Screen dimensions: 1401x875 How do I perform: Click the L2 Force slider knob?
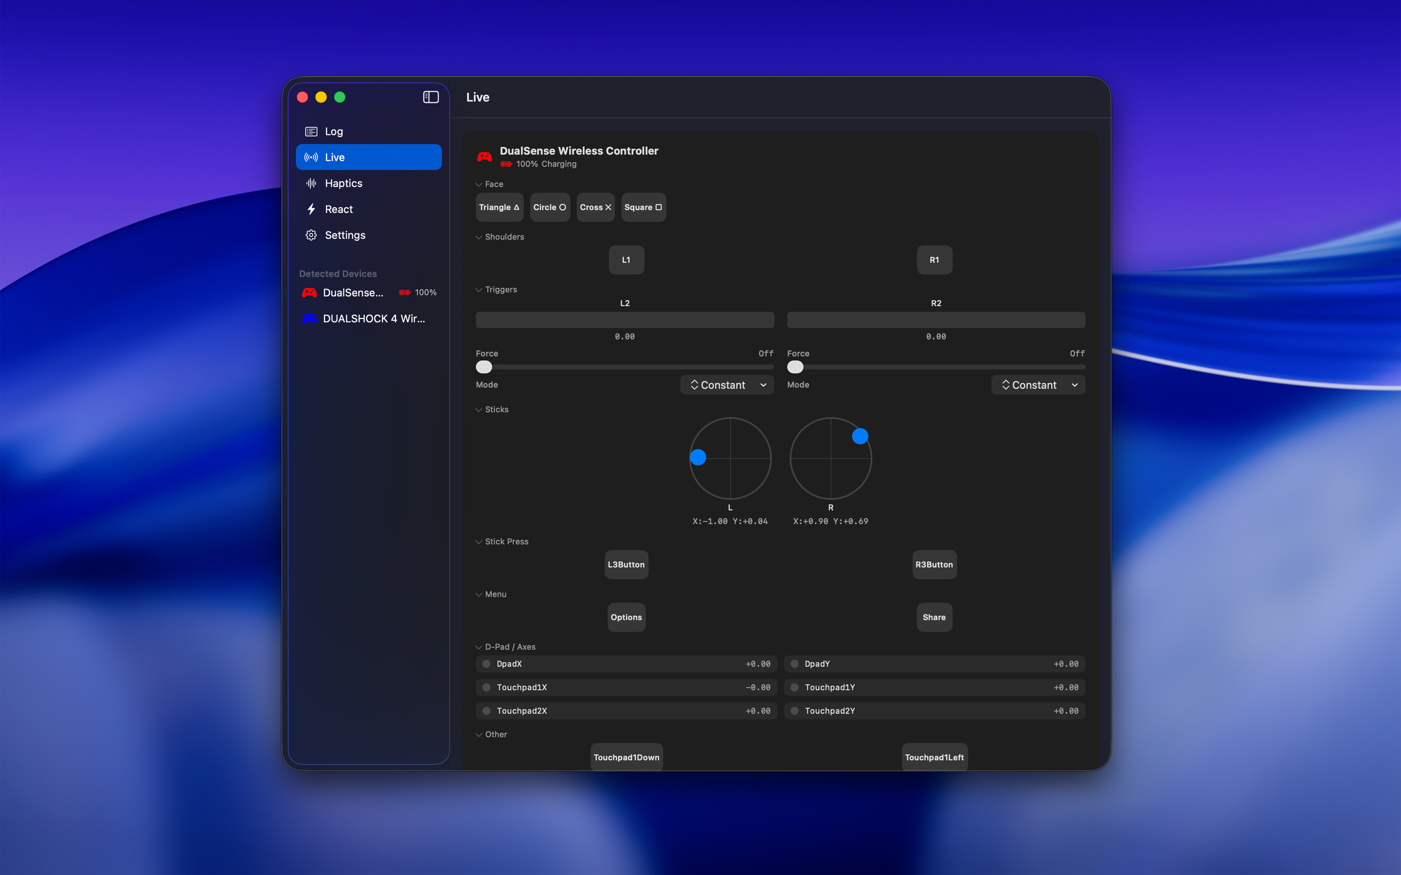pos(484,367)
